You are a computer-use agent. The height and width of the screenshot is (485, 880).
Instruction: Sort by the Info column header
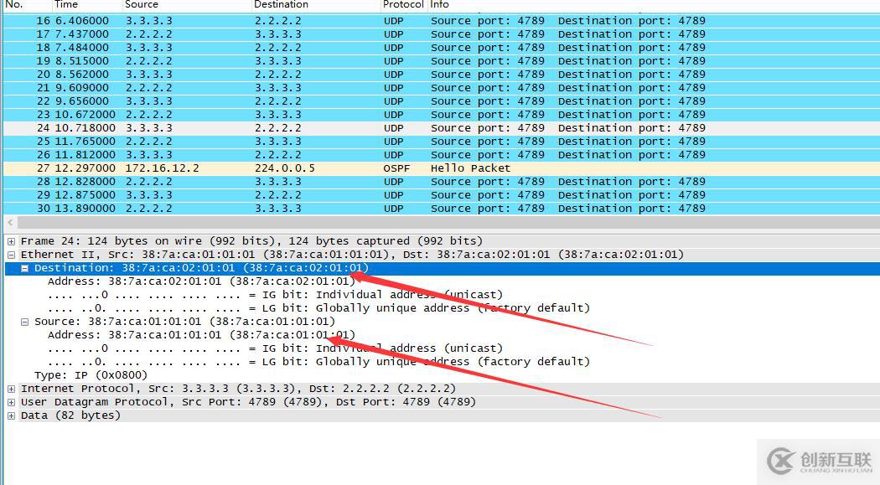click(653, 4)
